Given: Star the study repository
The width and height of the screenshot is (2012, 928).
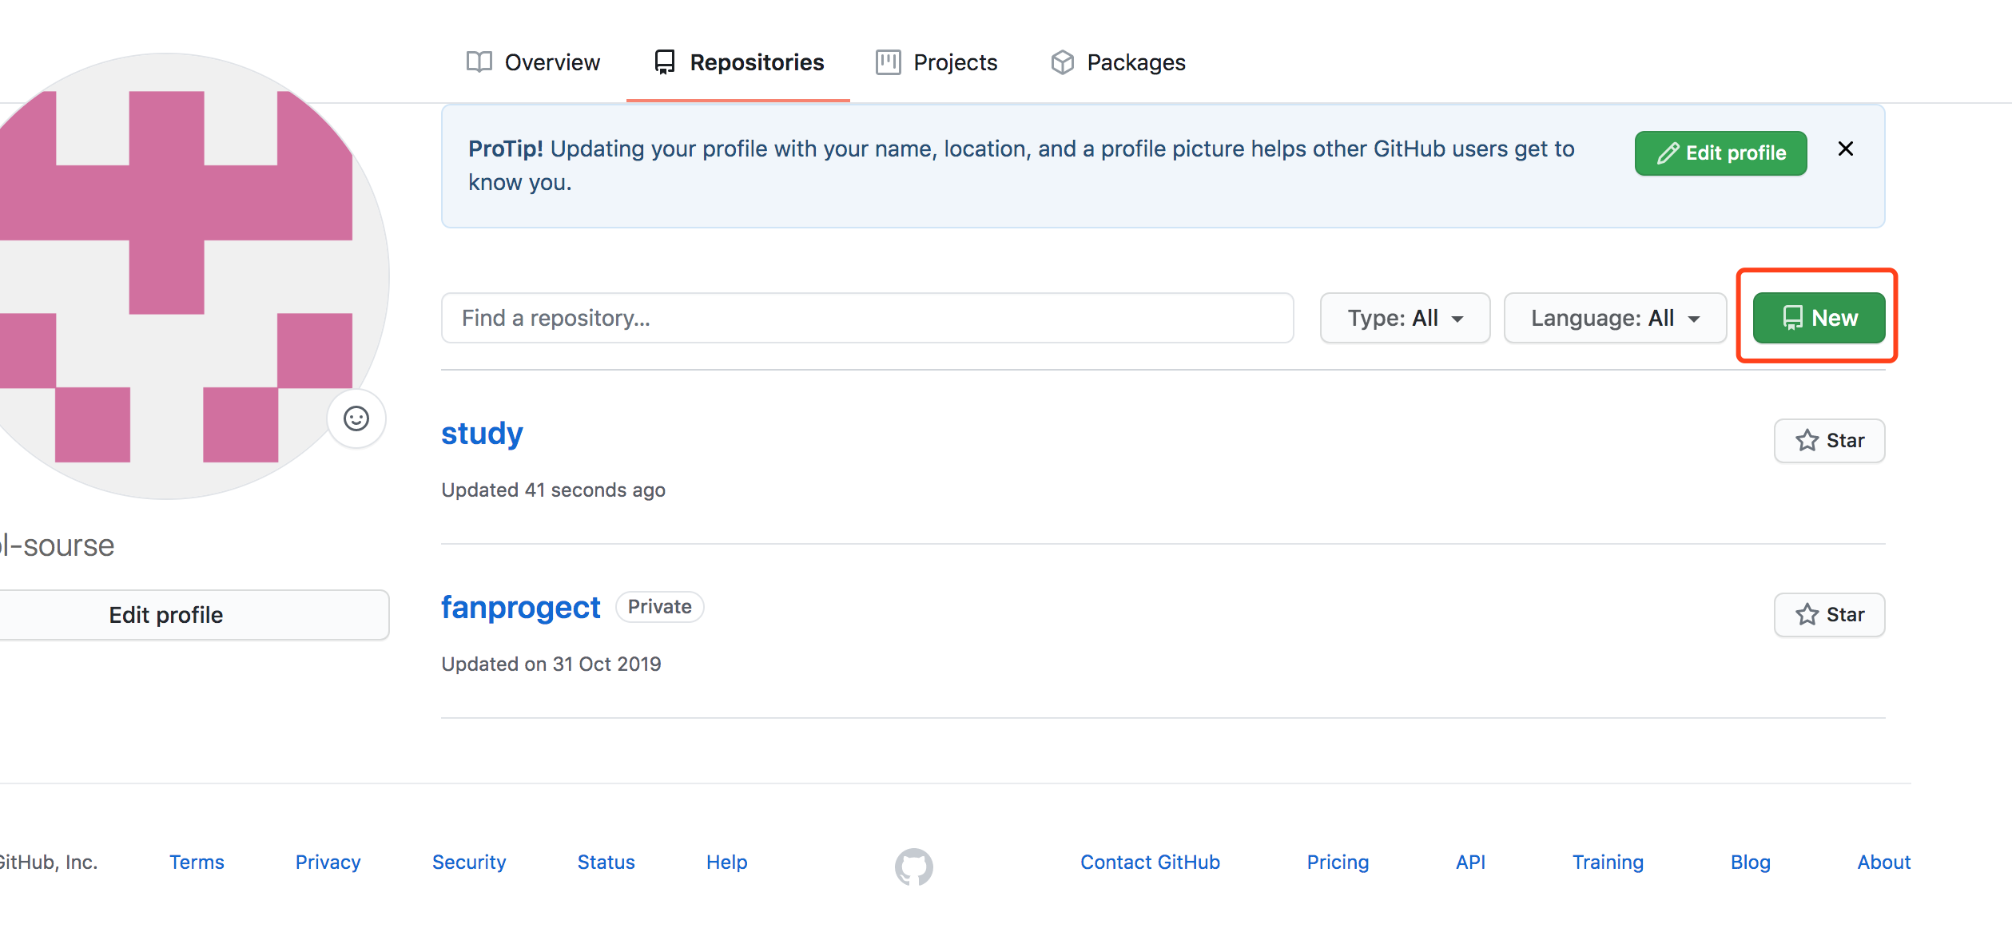Looking at the screenshot, I should pos(1829,441).
